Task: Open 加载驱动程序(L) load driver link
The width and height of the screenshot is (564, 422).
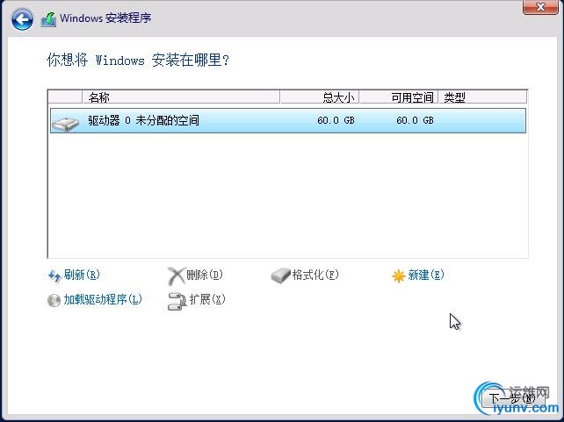Action: [103, 299]
